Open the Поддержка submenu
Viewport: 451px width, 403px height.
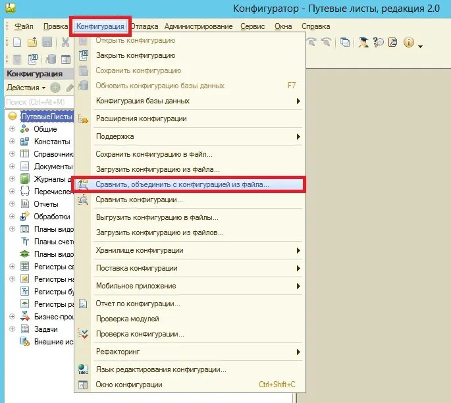coord(188,136)
